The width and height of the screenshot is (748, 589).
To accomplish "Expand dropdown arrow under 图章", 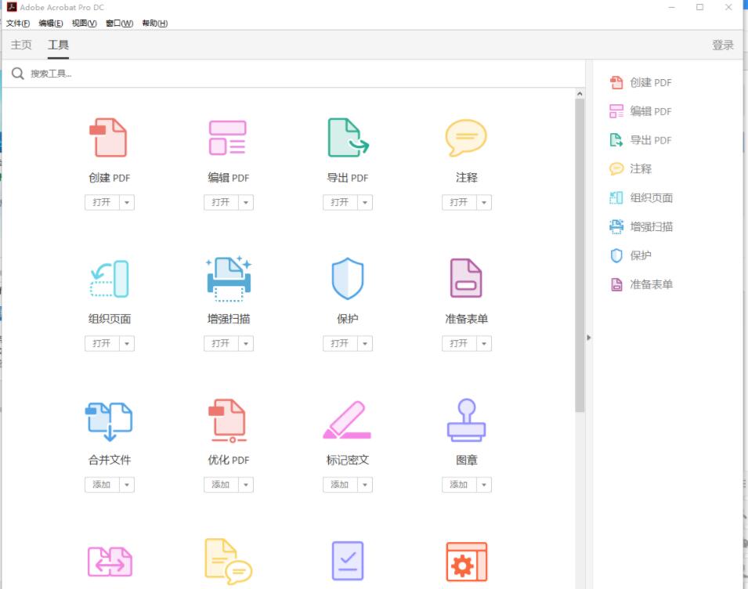I will (484, 485).
